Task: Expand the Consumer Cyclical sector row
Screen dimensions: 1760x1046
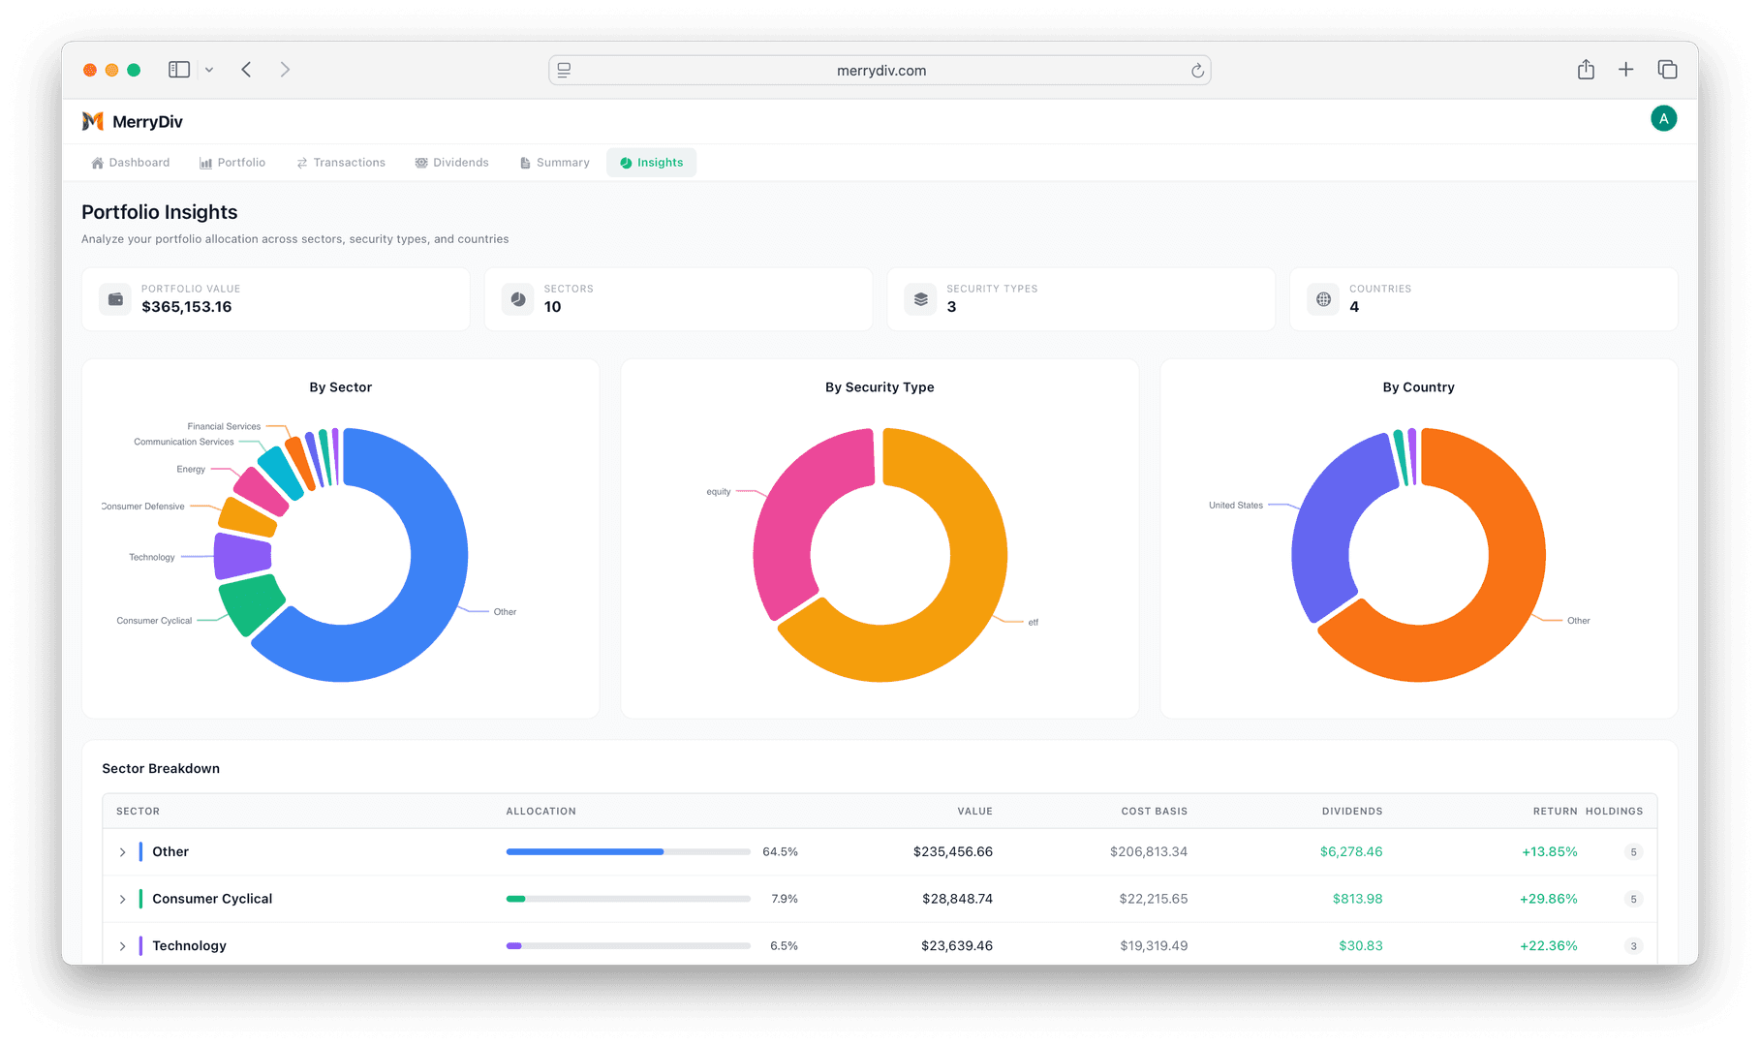Action: coord(122,899)
